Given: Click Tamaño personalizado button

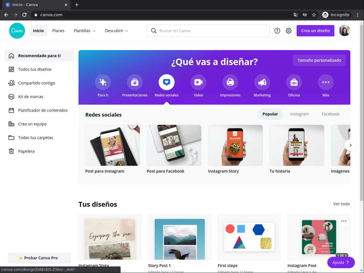Looking at the screenshot, I should 319,60.
